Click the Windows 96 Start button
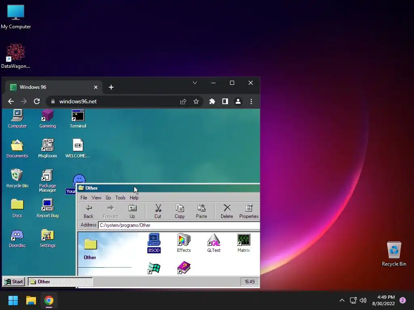 coord(14,281)
